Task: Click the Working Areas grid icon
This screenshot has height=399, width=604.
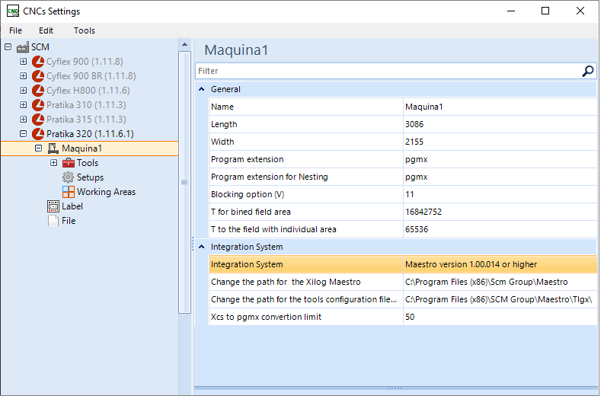Action: 69,192
